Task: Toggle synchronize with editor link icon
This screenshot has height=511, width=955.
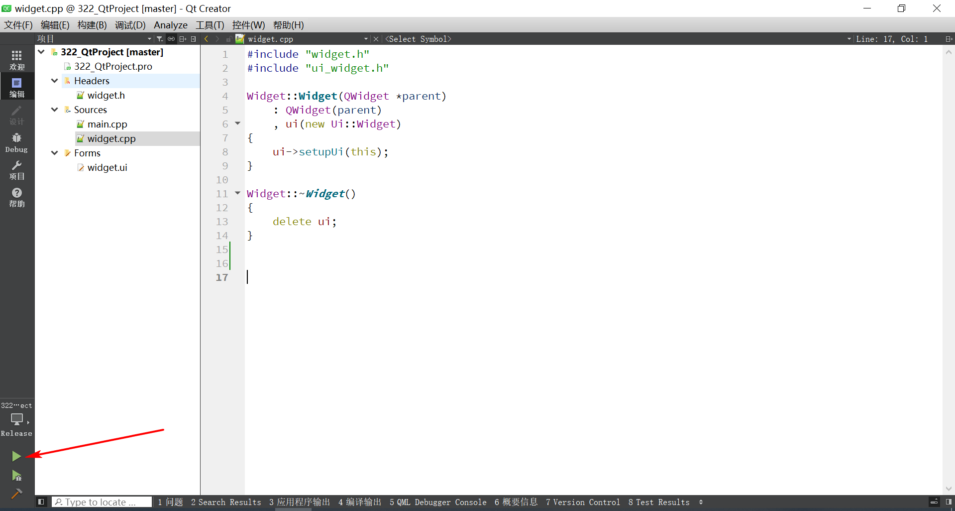Action: 171,39
